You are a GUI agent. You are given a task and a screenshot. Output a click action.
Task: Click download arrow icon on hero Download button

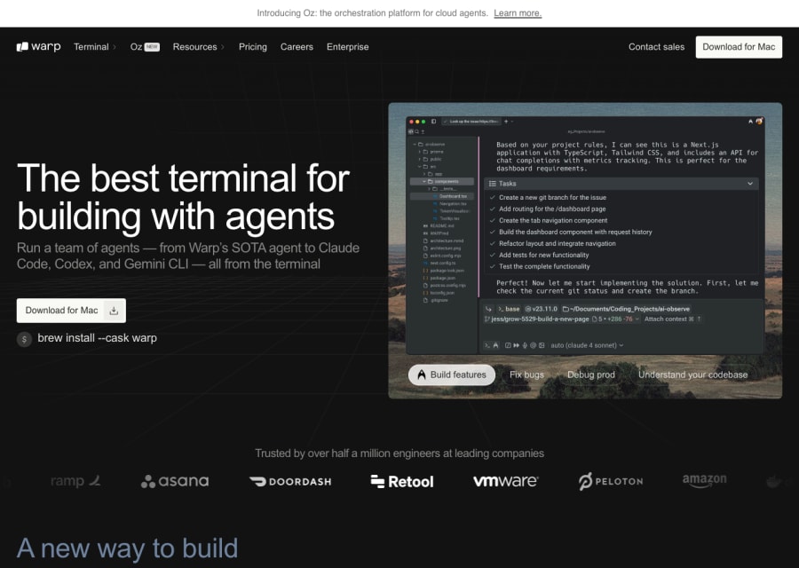coord(115,311)
